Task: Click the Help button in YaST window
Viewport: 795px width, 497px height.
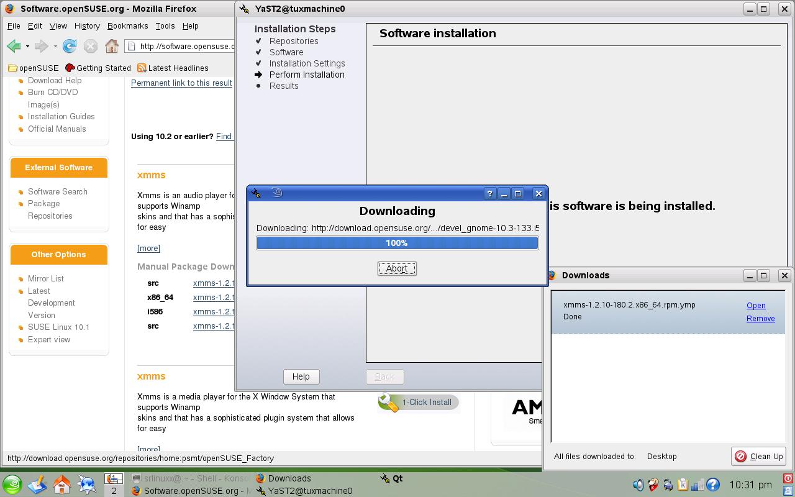Action: [x=301, y=376]
